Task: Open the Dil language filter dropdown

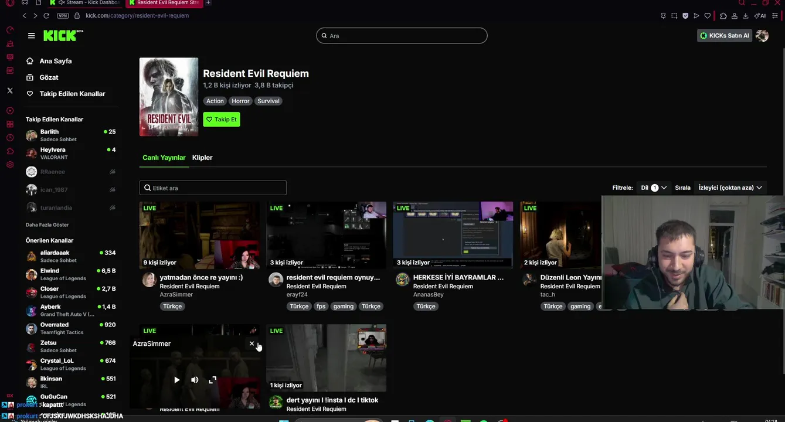Action: tap(654, 188)
